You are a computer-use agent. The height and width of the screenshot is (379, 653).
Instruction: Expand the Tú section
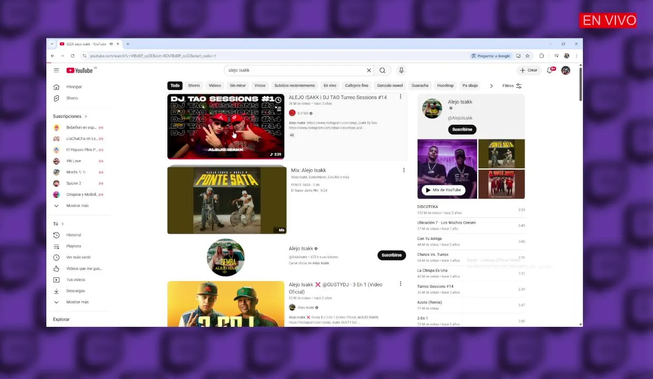tap(58, 224)
